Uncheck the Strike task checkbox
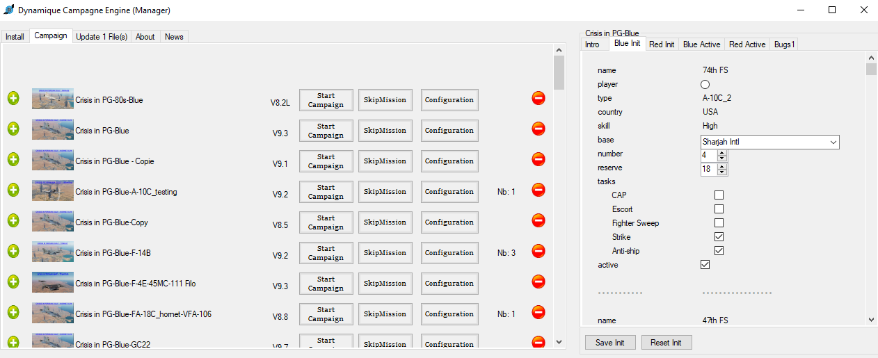This screenshot has height=358, width=878. pyautogui.click(x=719, y=237)
